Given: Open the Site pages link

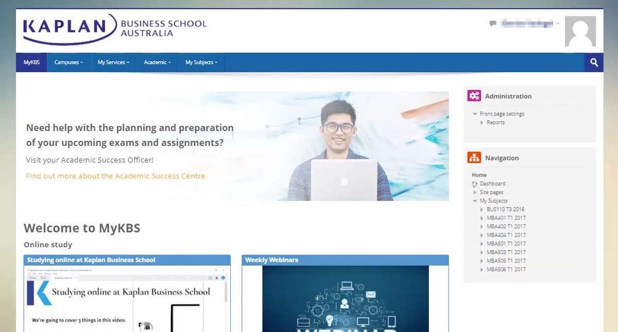Looking at the screenshot, I should point(491,192).
